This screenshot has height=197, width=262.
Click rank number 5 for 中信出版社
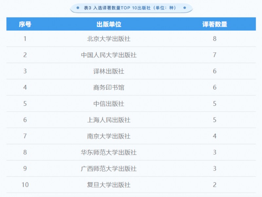click(x=25, y=104)
